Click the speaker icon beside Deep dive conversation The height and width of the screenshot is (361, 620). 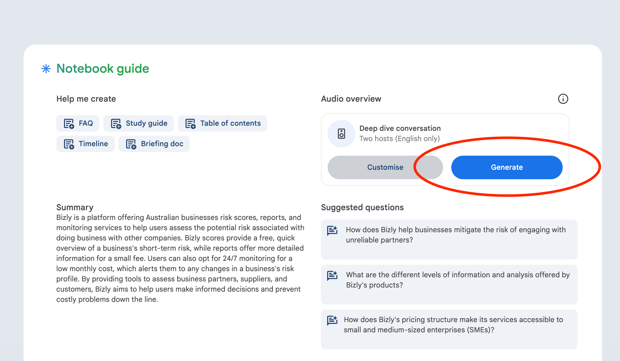pyautogui.click(x=341, y=134)
